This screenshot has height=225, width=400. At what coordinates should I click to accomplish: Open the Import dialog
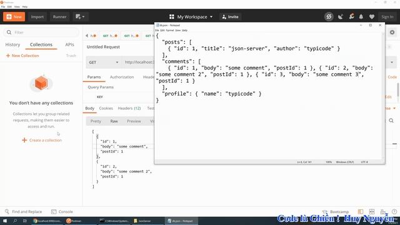tap(37, 17)
